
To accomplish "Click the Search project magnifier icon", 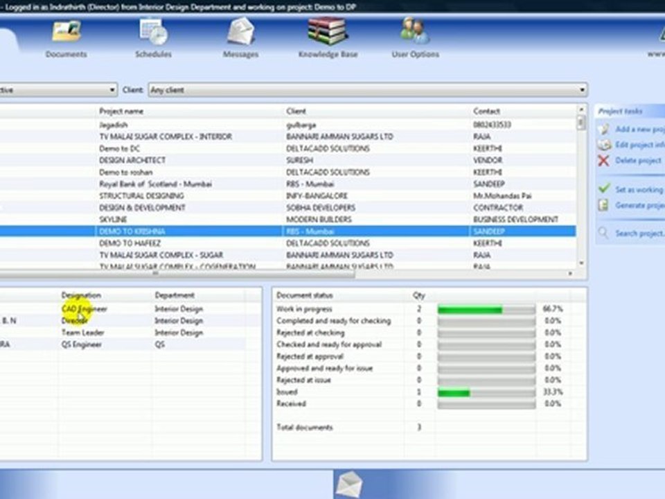I will 603,233.
